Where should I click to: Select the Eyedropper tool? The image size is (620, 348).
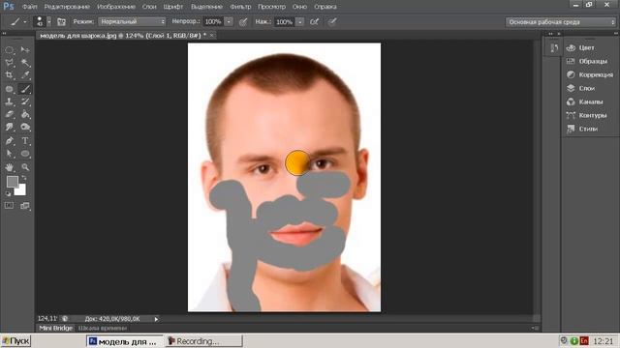point(25,75)
